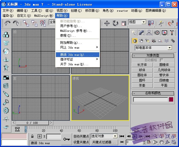Click the 球体 button
The height and width of the screenshot is (147, 179).
pyautogui.click(x=142, y=70)
